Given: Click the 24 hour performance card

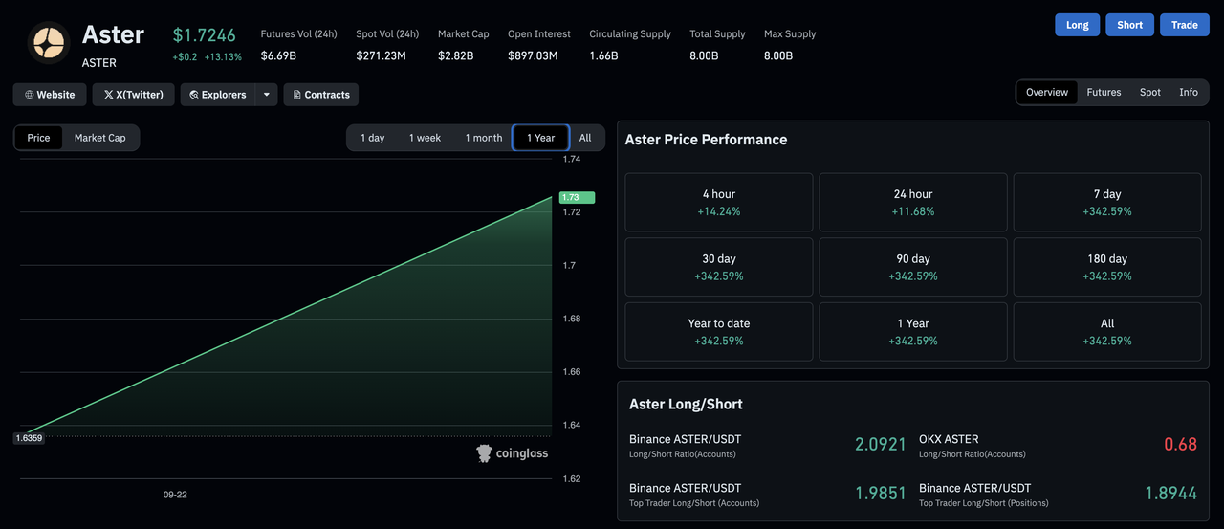Looking at the screenshot, I should point(913,202).
